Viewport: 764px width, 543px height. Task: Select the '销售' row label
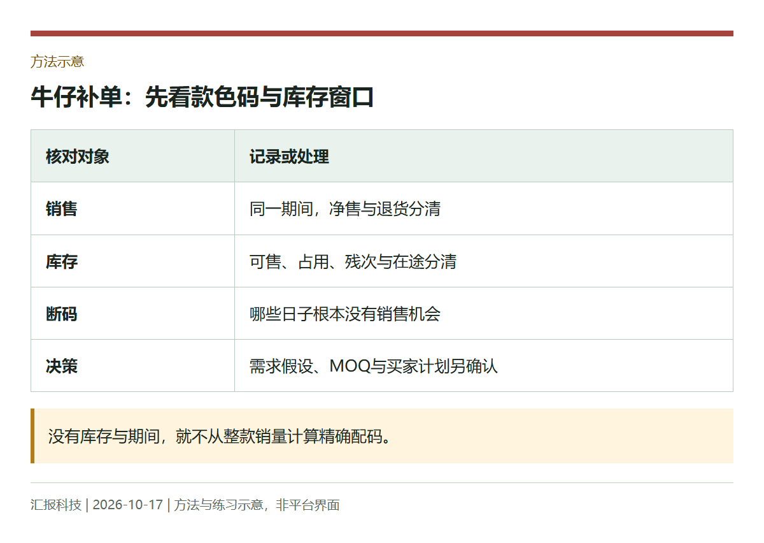click(x=62, y=209)
